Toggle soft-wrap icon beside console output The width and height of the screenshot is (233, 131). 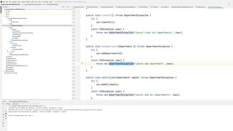[6, 111]
